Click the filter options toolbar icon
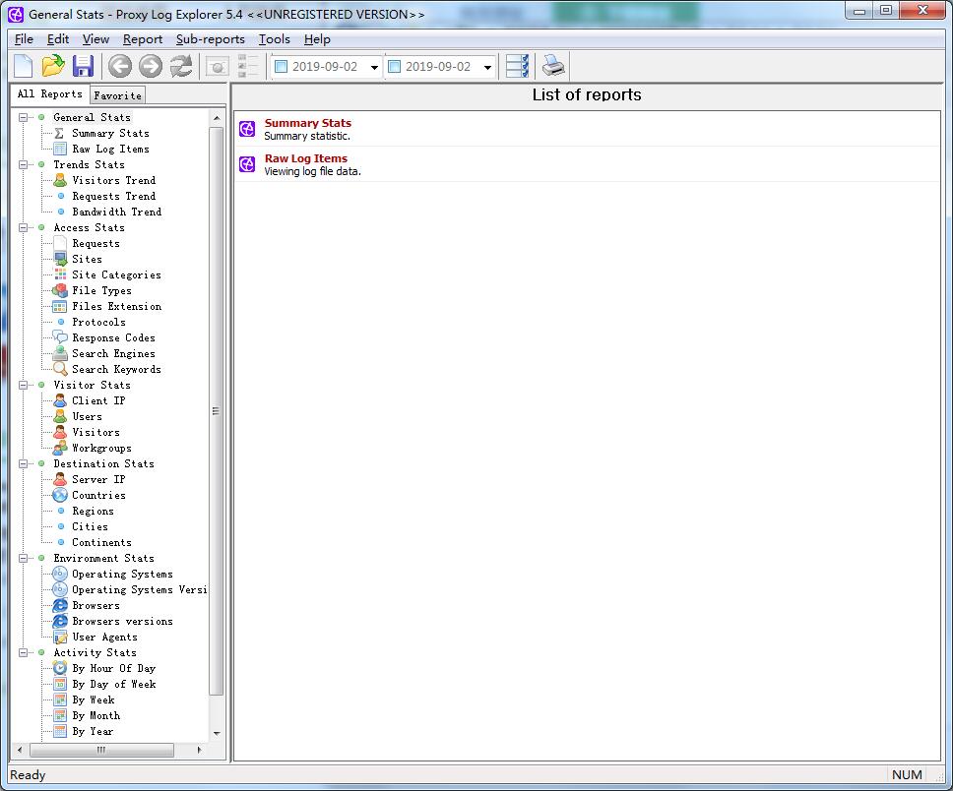The height and width of the screenshot is (791, 953). click(x=517, y=66)
